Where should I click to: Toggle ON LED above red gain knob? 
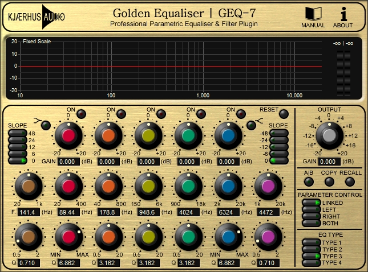point(81,114)
